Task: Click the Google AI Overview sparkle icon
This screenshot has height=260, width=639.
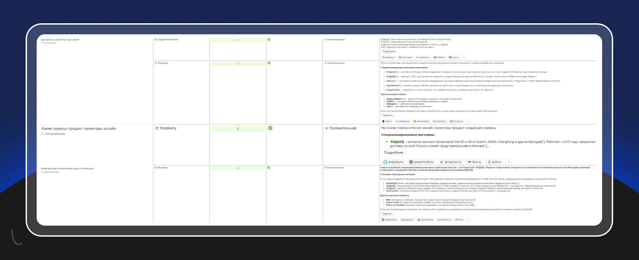Action: click(x=156, y=40)
